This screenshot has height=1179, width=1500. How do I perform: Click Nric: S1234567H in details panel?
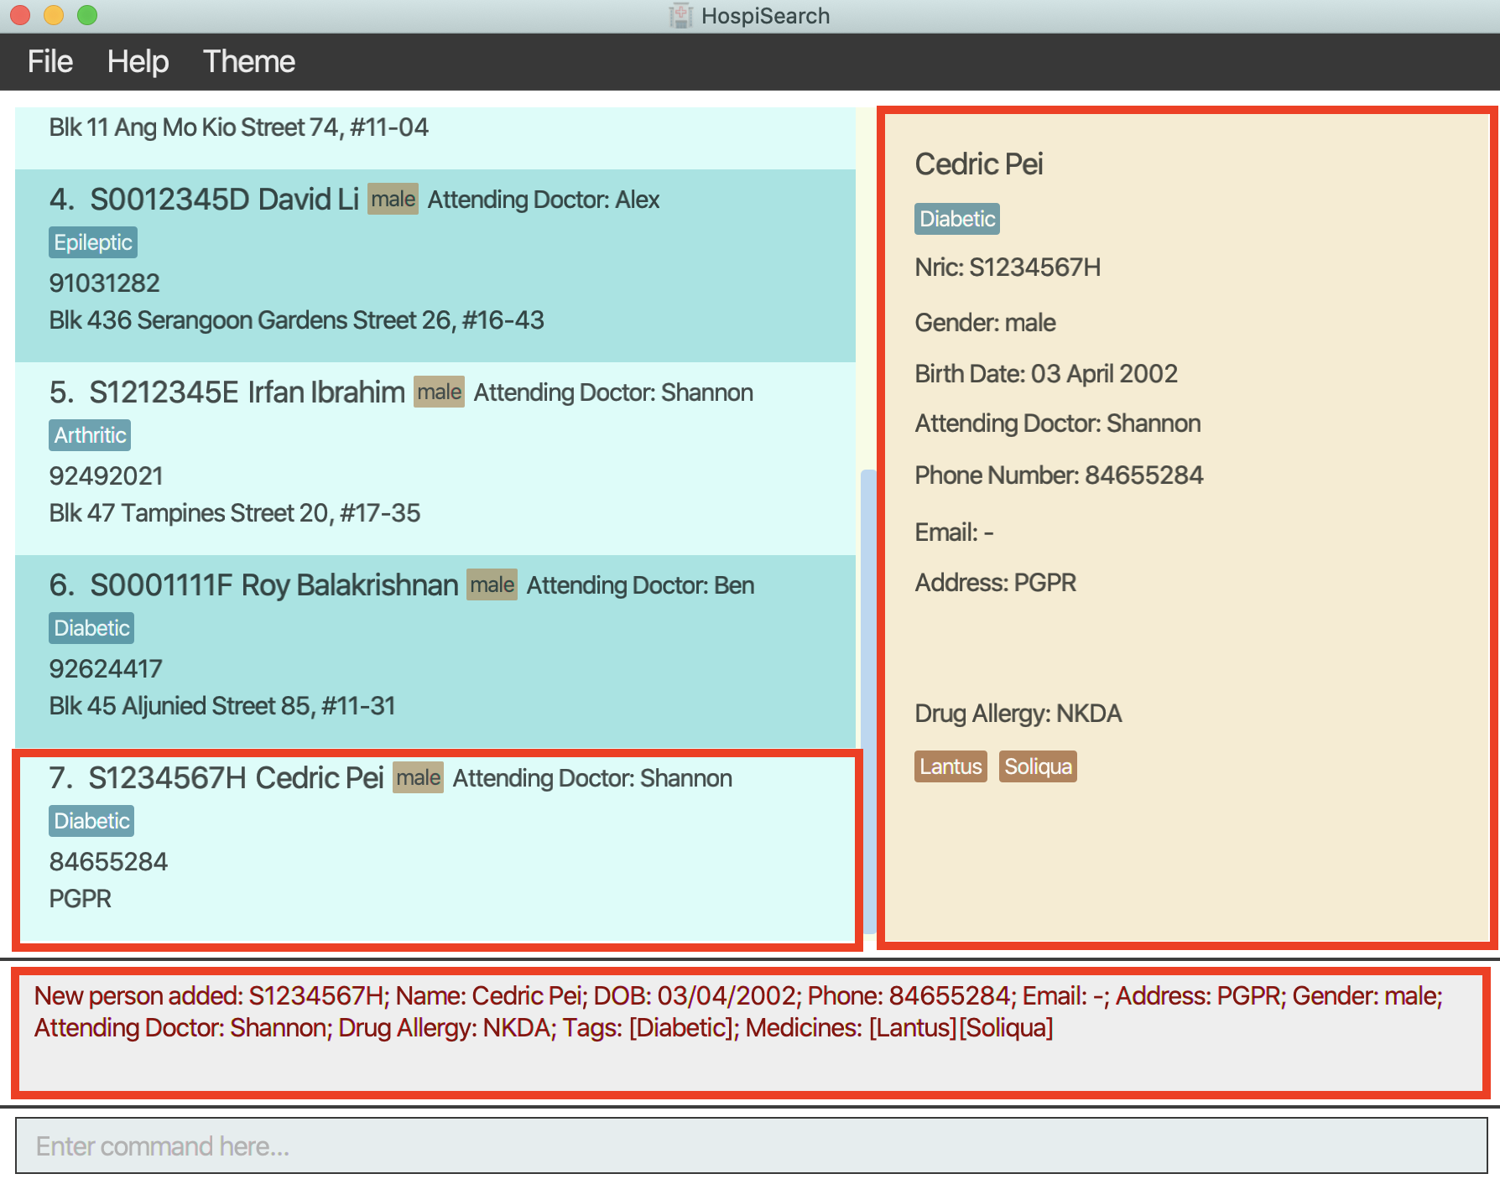(1008, 267)
